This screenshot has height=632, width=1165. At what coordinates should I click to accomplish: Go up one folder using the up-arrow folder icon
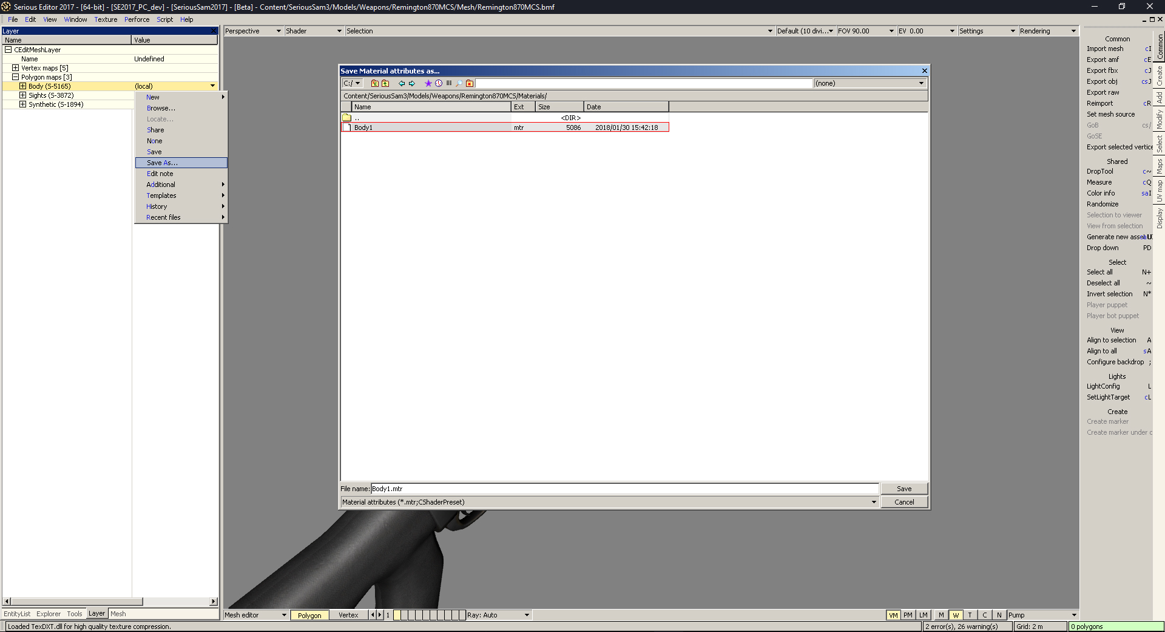385,83
